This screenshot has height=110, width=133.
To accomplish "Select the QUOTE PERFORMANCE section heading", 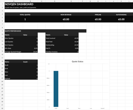I will pos(13,31).
